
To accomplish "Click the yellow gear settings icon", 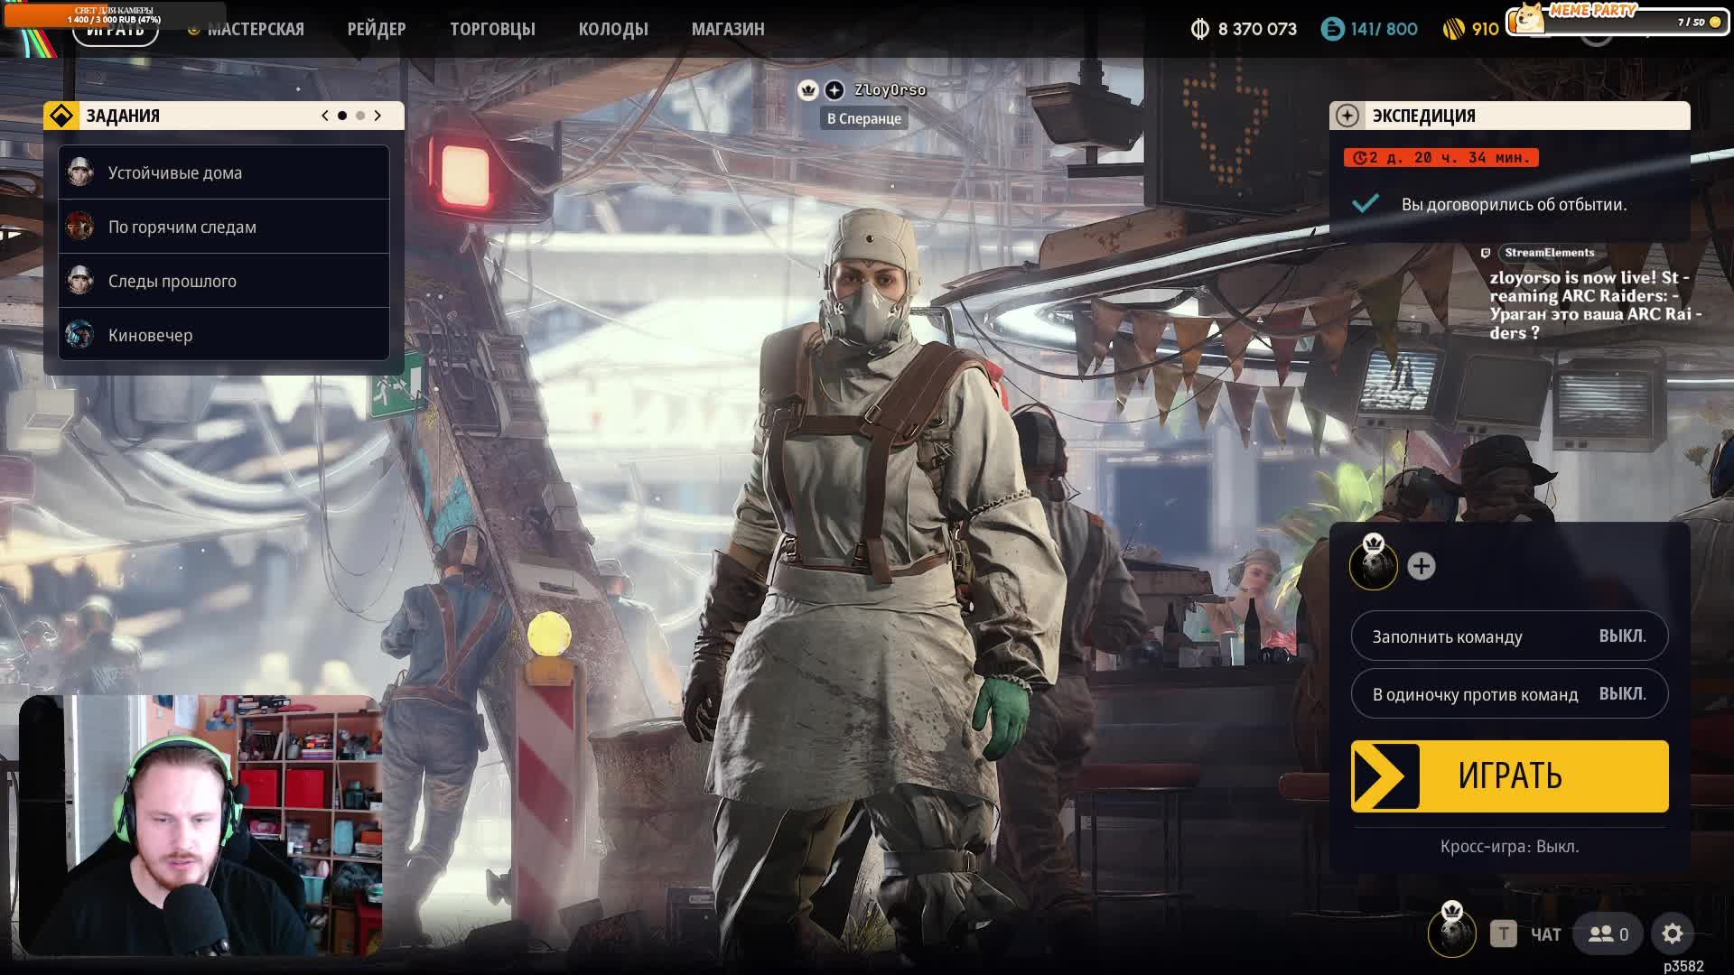I will click(1672, 934).
